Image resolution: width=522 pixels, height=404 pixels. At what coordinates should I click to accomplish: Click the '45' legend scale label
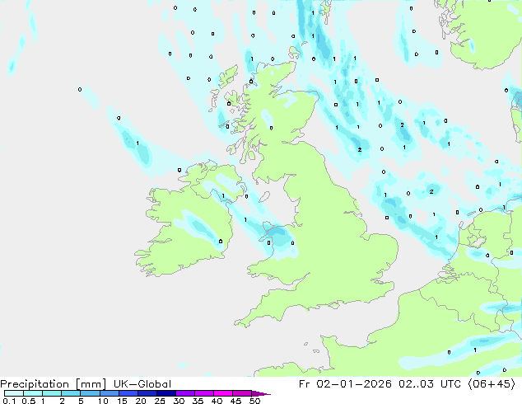tap(235, 401)
